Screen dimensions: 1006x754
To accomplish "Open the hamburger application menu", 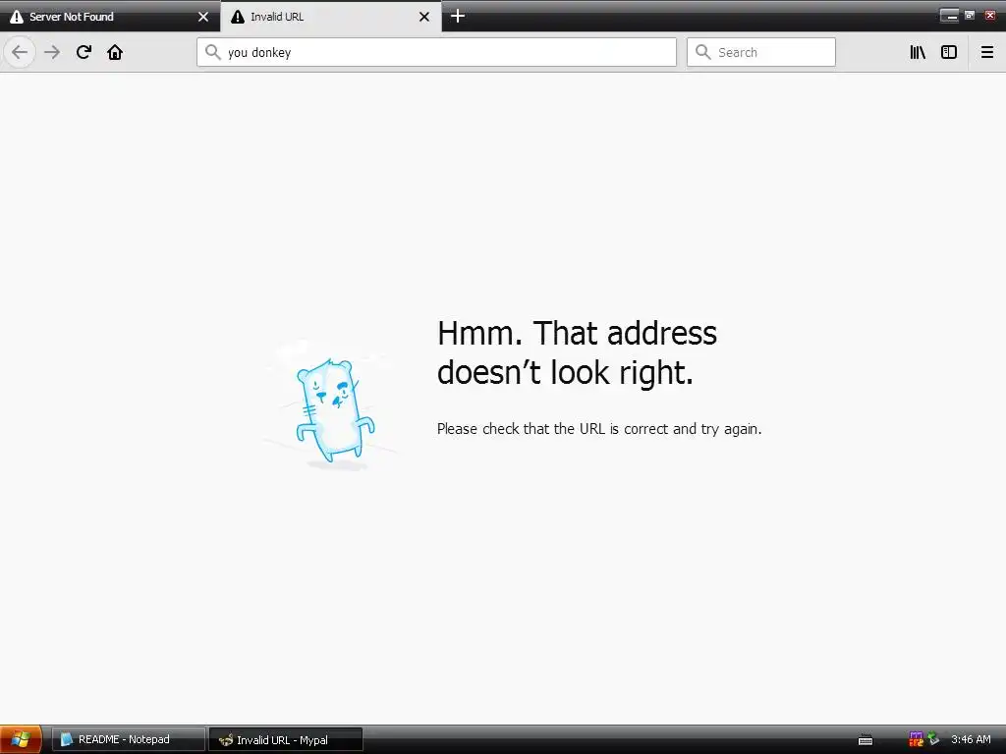I will pos(986,52).
